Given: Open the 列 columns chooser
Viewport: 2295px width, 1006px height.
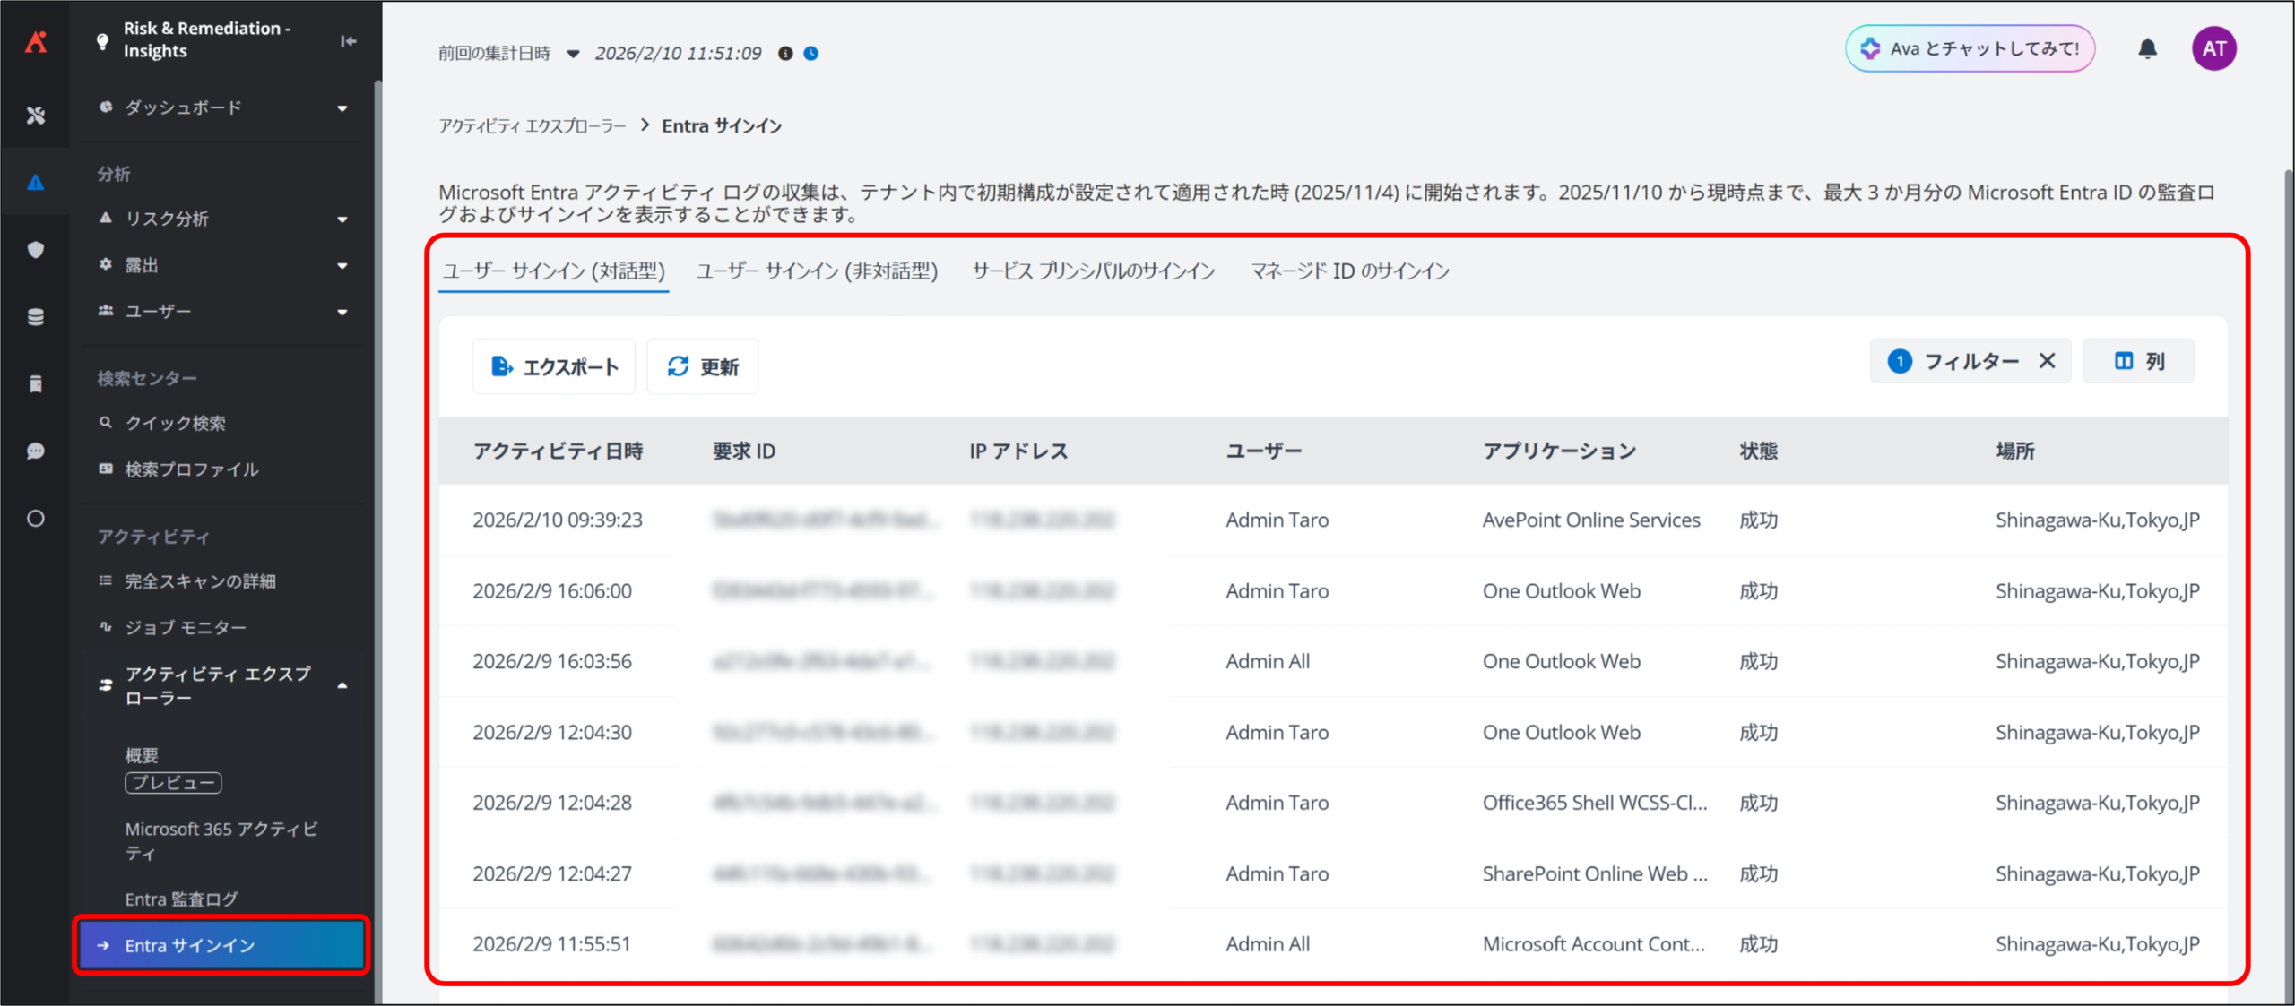Looking at the screenshot, I should tap(2138, 361).
